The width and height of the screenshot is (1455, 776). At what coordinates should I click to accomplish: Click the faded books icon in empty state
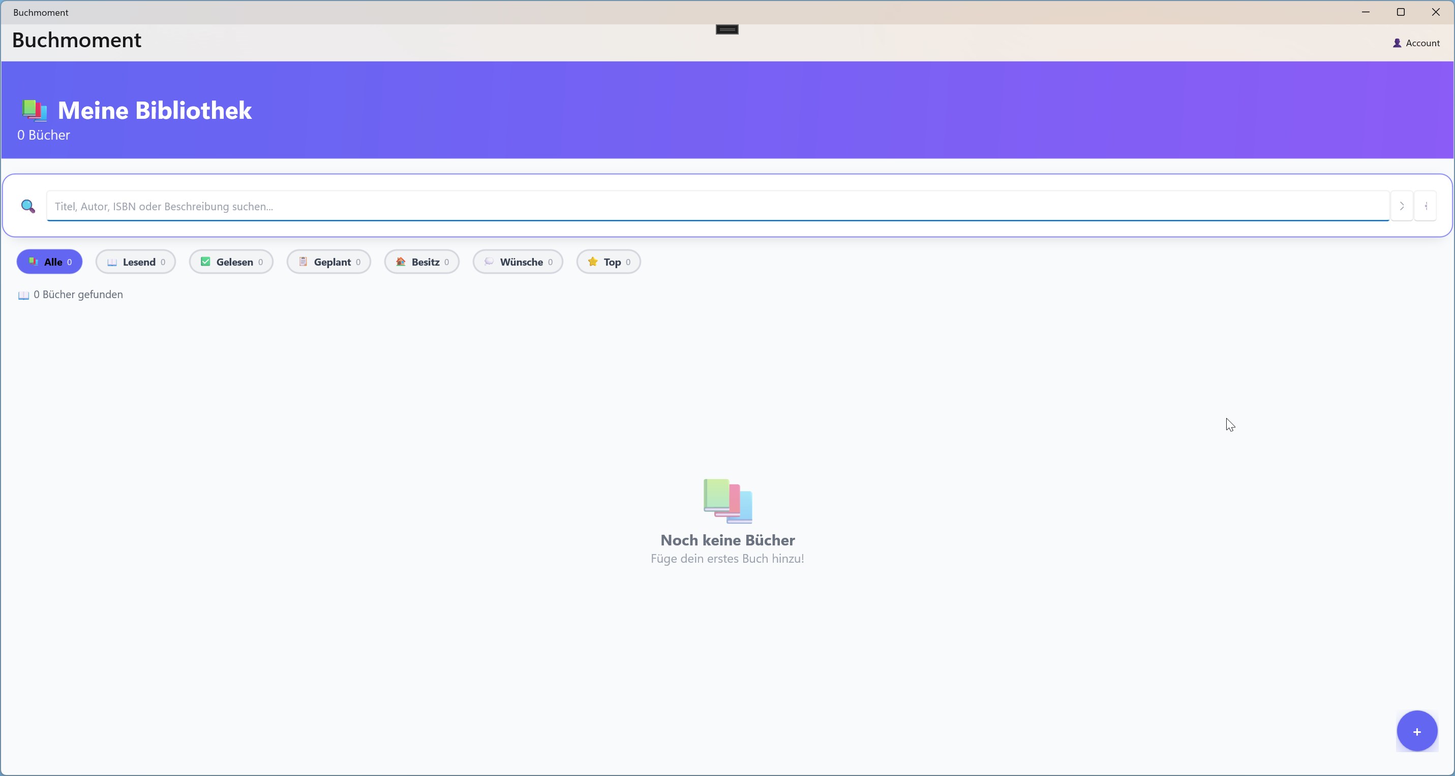tap(727, 501)
